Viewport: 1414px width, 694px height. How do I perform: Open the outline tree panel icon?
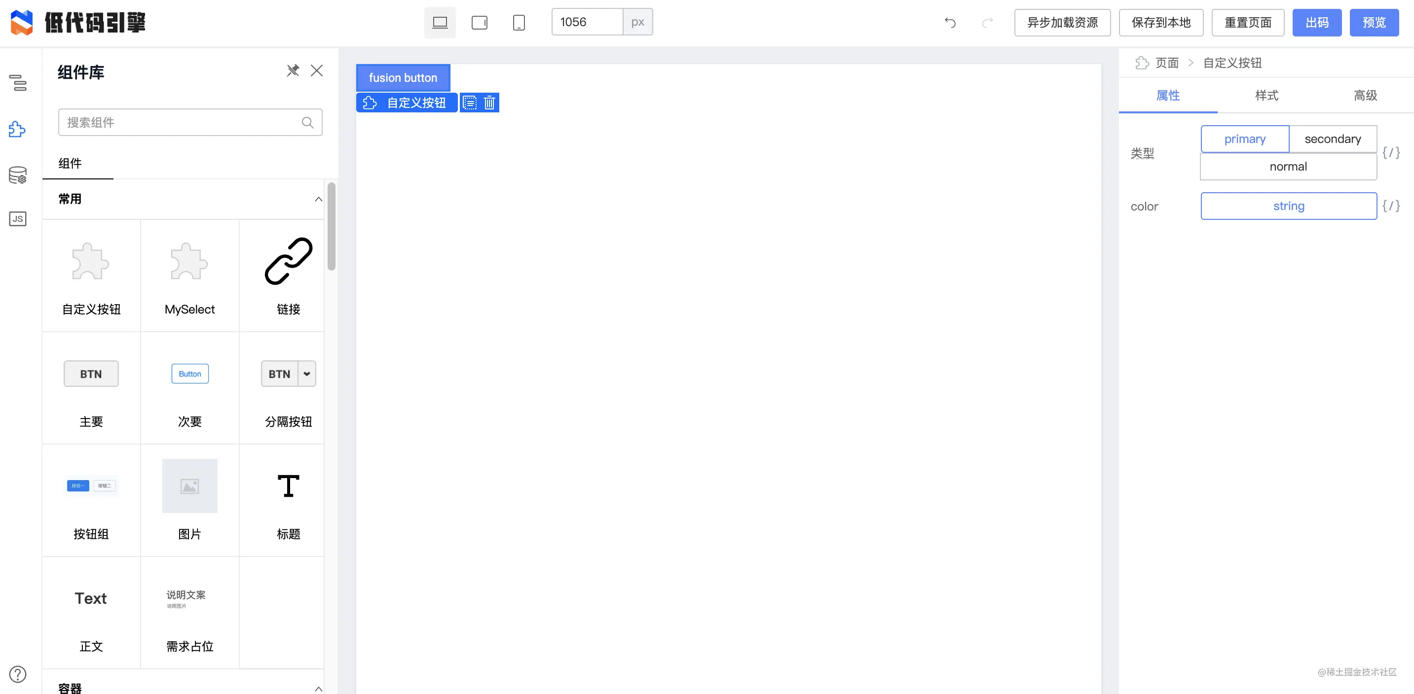(18, 83)
